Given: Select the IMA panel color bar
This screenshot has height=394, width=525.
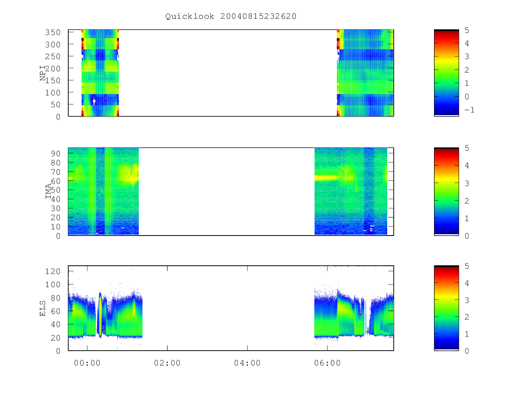Looking at the screenshot, I should tap(446, 191).
